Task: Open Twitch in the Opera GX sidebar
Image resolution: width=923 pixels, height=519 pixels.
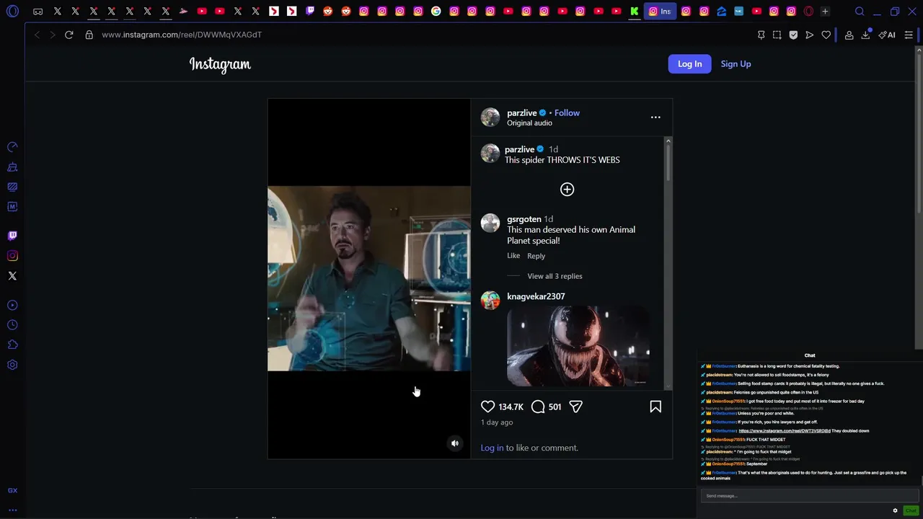Action: [12, 236]
